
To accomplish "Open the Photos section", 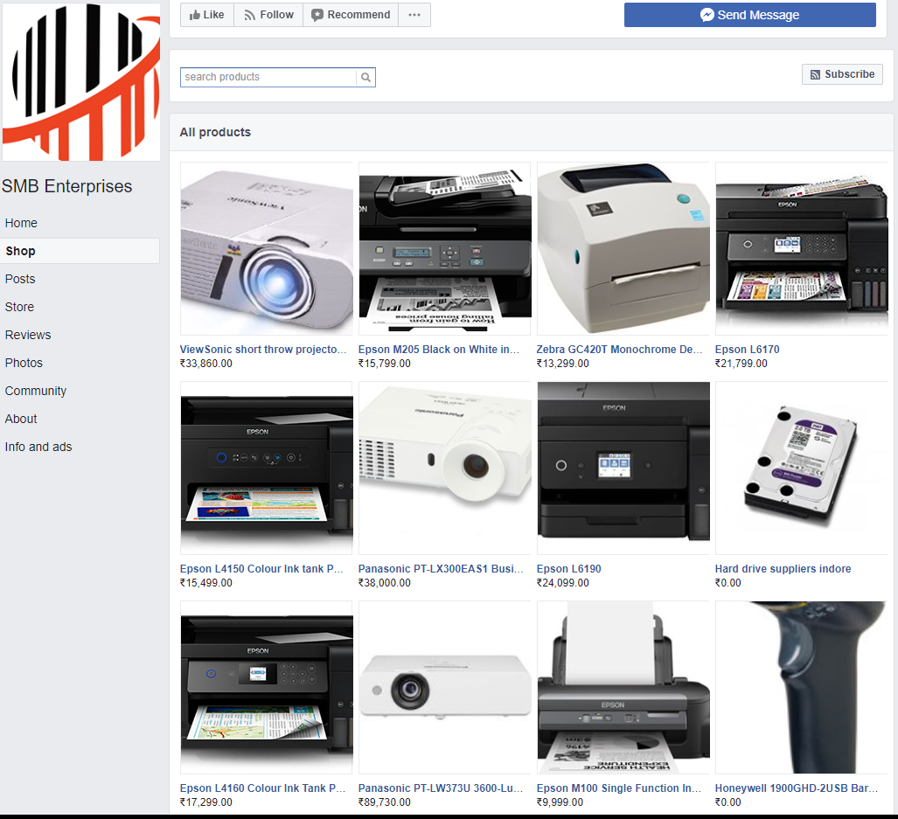I will coord(24,364).
